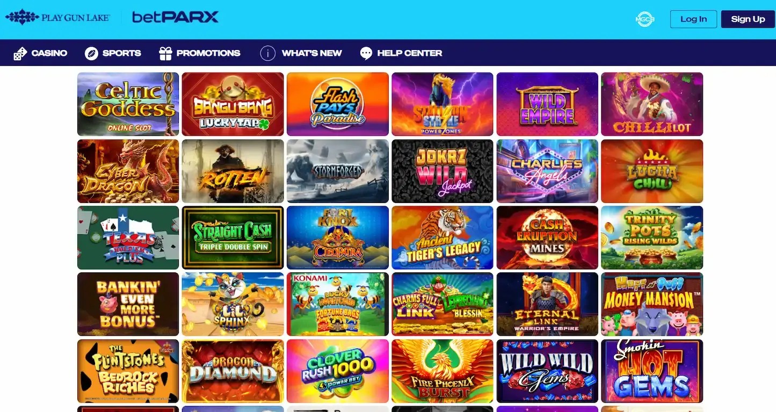Screen dimensions: 776x412
Task: Click the Casino dice icon
Action: click(x=20, y=53)
